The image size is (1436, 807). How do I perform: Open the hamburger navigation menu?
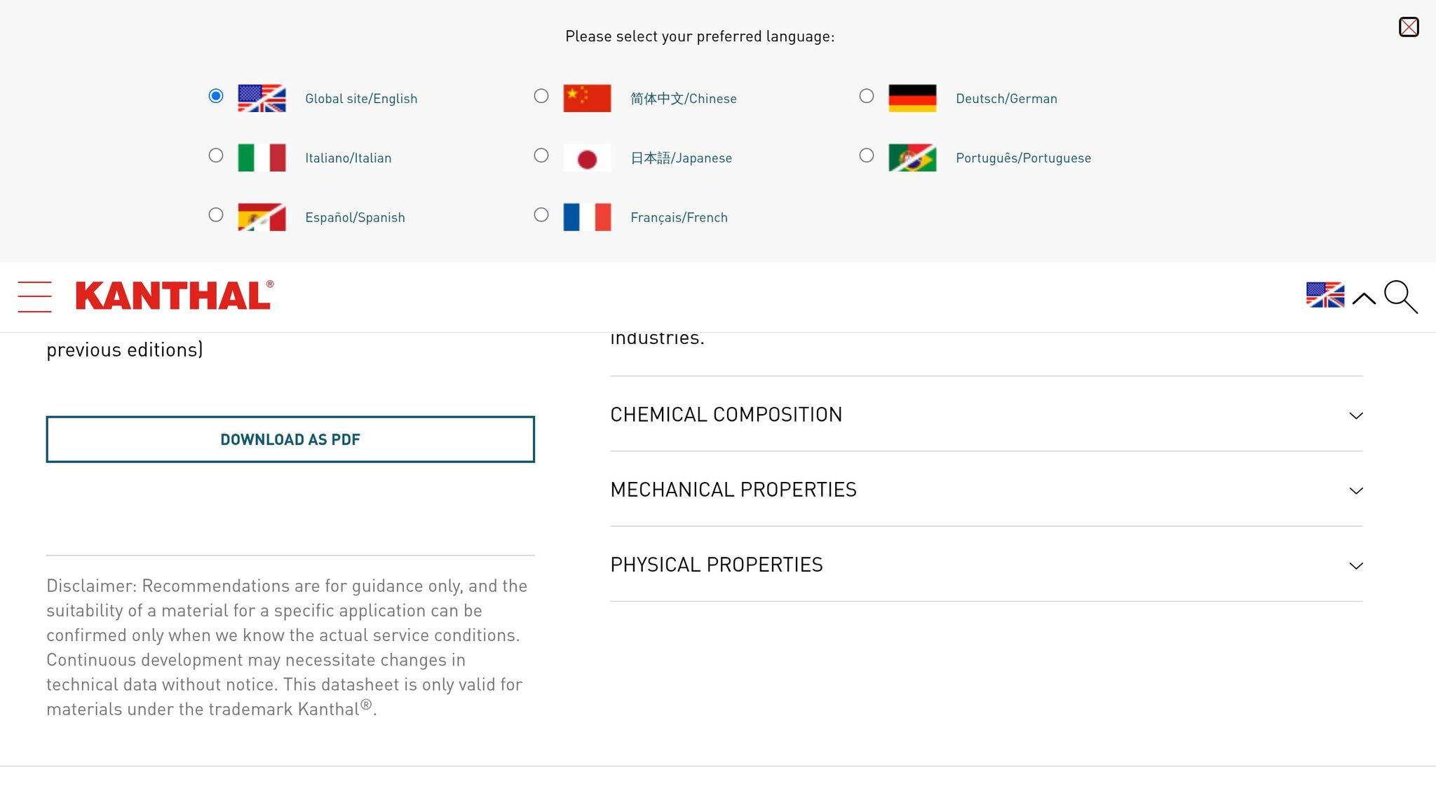click(34, 296)
